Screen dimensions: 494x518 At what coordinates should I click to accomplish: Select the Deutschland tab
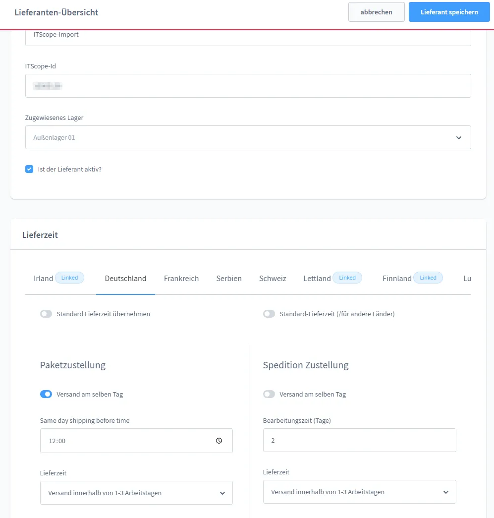125,279
